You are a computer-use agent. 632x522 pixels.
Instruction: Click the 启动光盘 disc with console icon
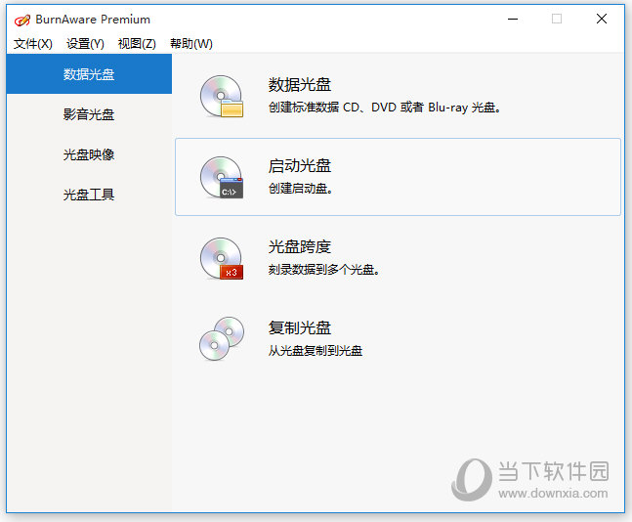[x=222, y=178]
